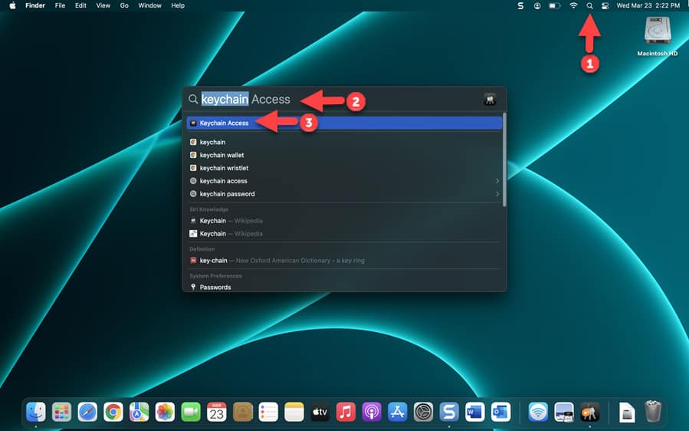
Task: Open Snagit from the Dock
Action: click(449, 412)
